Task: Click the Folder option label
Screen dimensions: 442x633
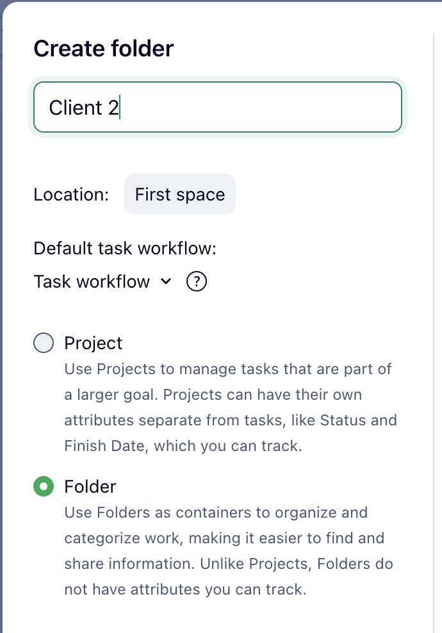Action: click(90, 487)
